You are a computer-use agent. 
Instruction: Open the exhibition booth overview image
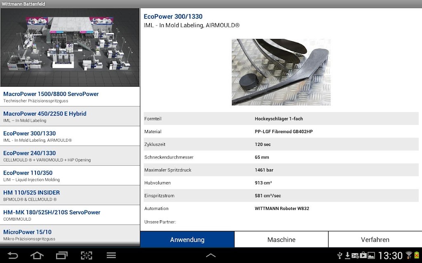70,47
